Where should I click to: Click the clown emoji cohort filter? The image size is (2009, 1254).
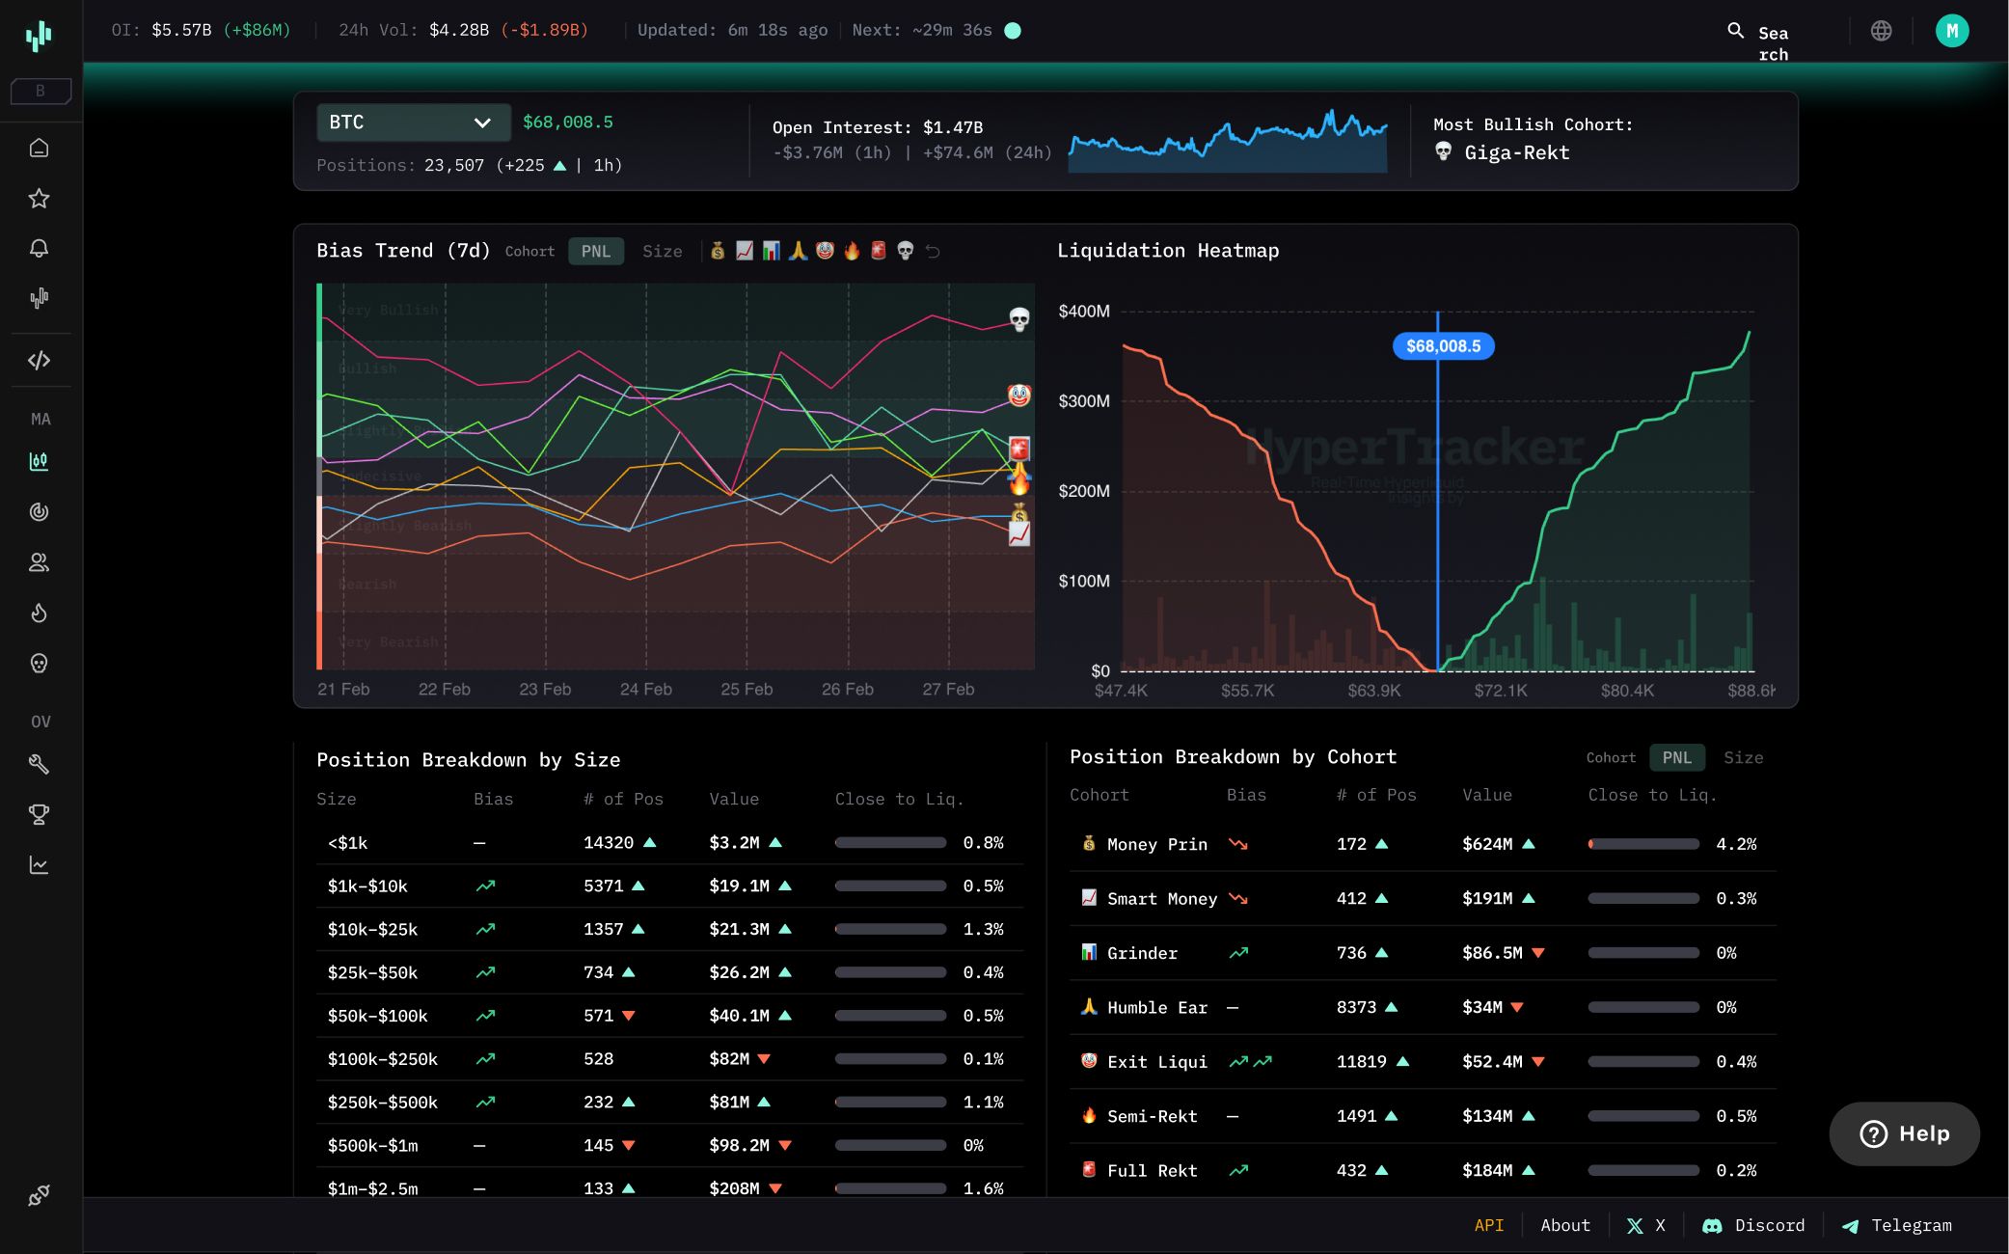[825, 251]
